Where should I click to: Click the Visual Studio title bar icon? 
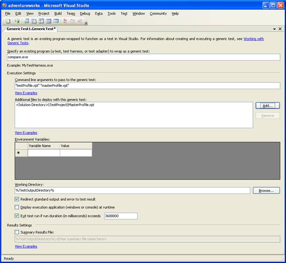(x=5, y=6)
